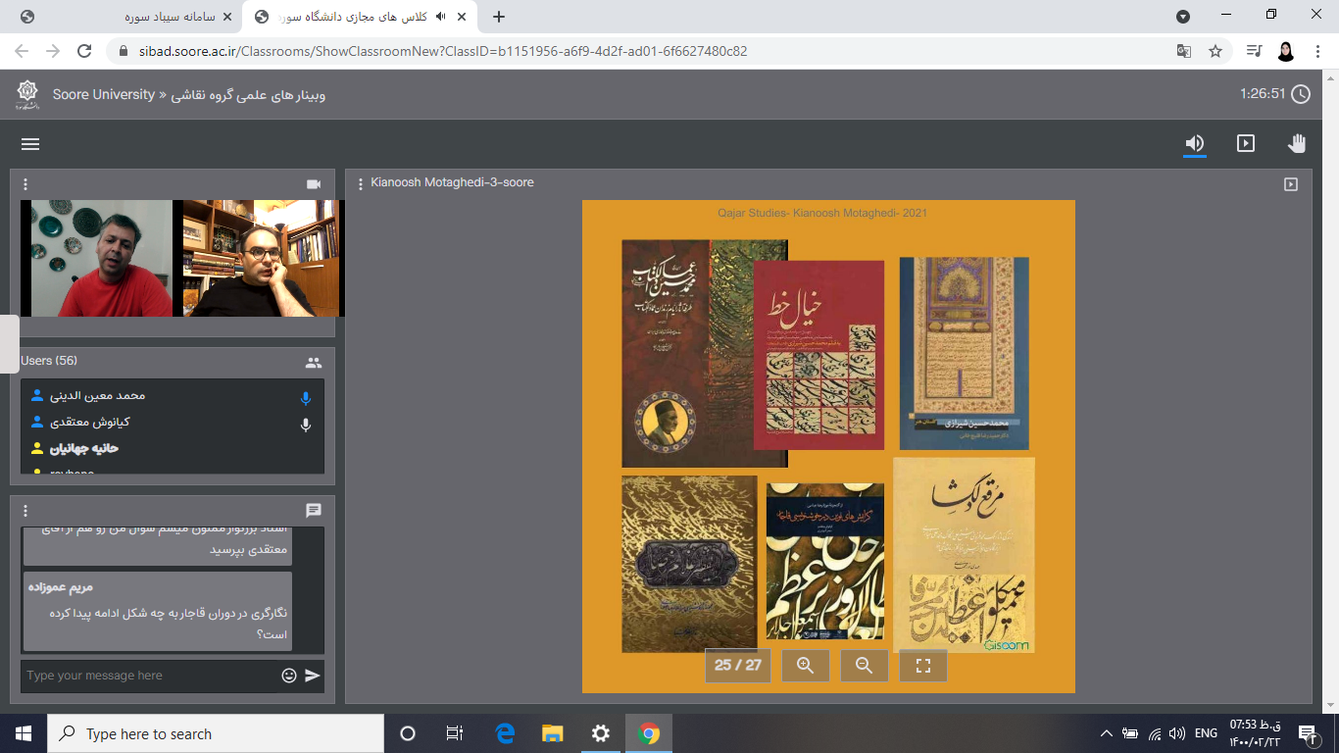Viewport: 1339px width, 753px height.
Task: Switch to the کلاس های مجازی دانشگاه سوره tab
Action: pos(360,17)
